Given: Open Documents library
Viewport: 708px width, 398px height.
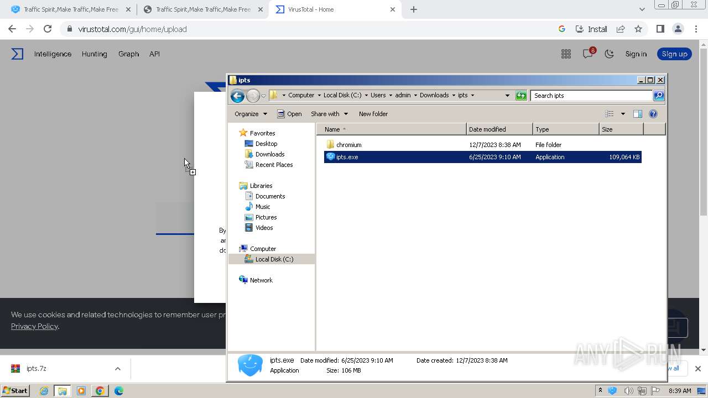Looking at the screenshot, I should click(270, 196).
